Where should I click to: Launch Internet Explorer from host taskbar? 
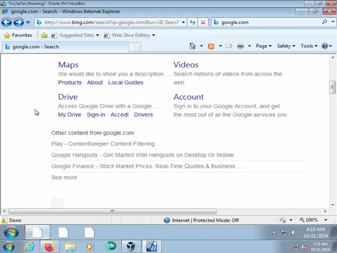(29, 246)
